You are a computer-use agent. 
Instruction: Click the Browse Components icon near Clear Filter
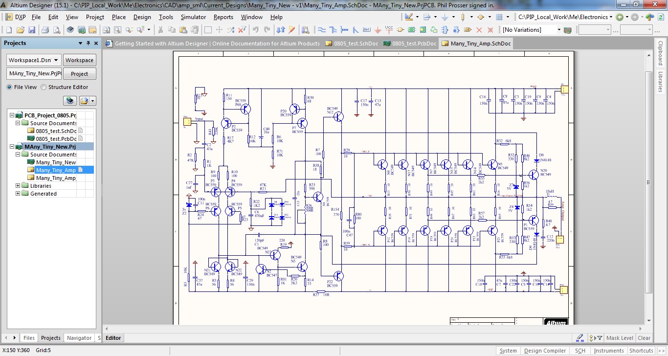(x=306, y=30)
